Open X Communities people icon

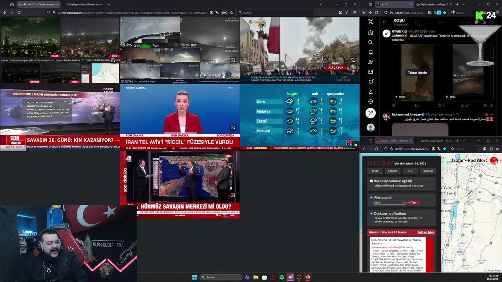click(371, 62)
